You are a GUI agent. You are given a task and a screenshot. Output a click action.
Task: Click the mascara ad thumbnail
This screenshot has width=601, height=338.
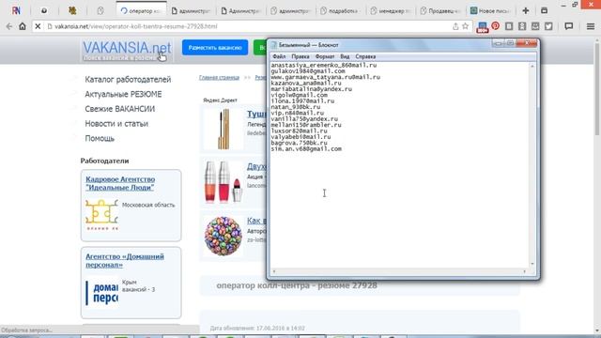[x=223, y=129]
